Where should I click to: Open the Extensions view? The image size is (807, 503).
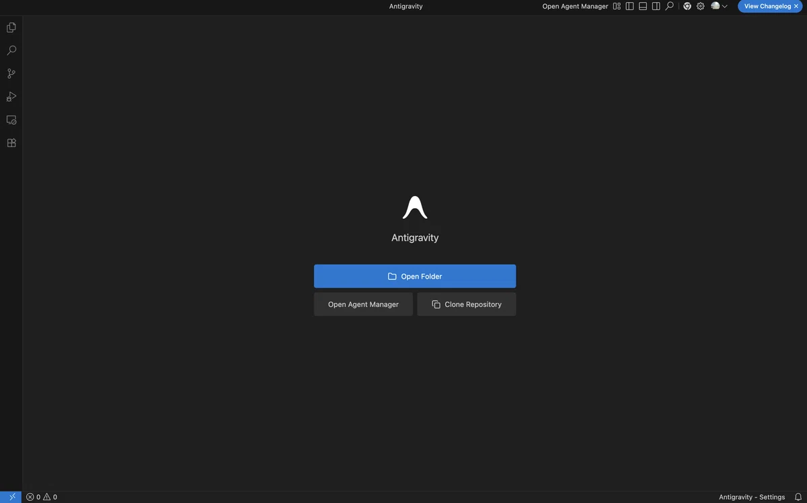point(11,143)
